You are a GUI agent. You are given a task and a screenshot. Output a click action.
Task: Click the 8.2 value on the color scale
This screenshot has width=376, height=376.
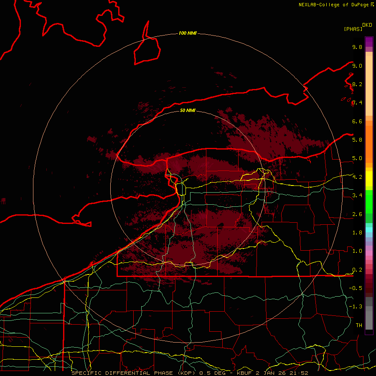[357, 84]
